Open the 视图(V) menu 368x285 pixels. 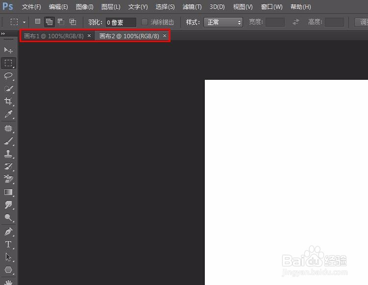click(x=243, y=7)
